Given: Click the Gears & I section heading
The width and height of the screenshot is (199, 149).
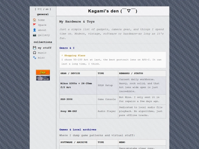Looking at the screenshot, I should 67,48.
